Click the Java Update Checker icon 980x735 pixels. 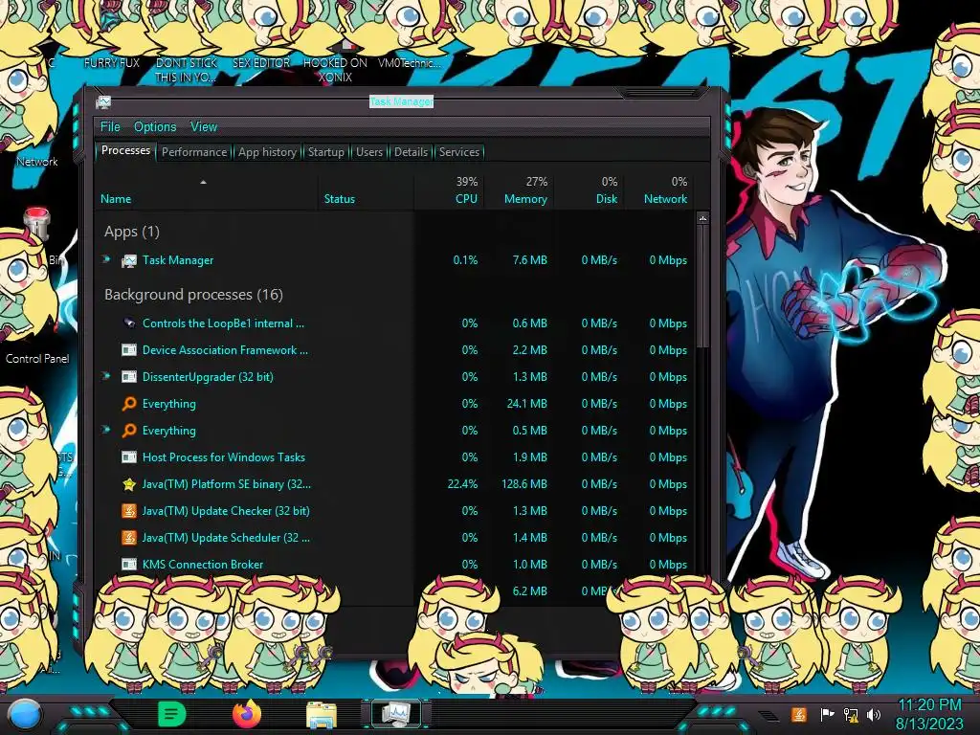129,511
